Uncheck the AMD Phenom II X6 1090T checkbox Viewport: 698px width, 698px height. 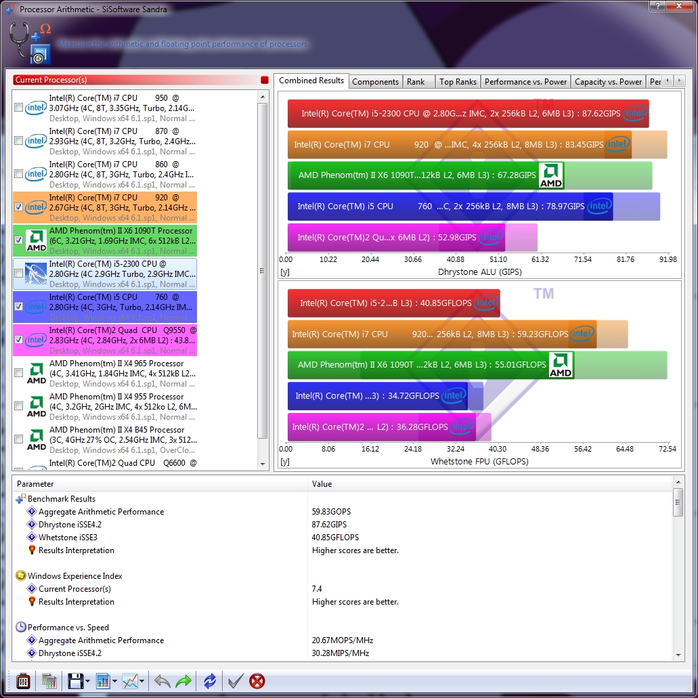click(x=18, y=240)
